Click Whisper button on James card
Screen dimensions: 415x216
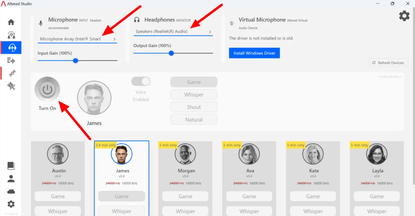(122, 211)
